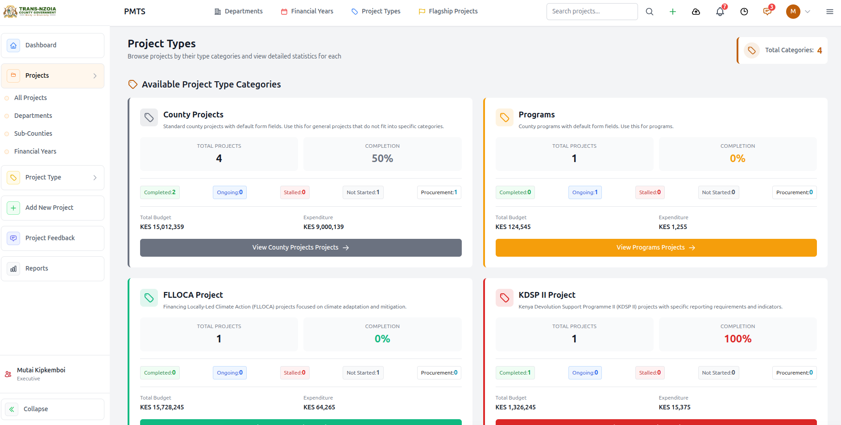
Task: Open the hamburger menu icon
Action: (x=830, y=12)
